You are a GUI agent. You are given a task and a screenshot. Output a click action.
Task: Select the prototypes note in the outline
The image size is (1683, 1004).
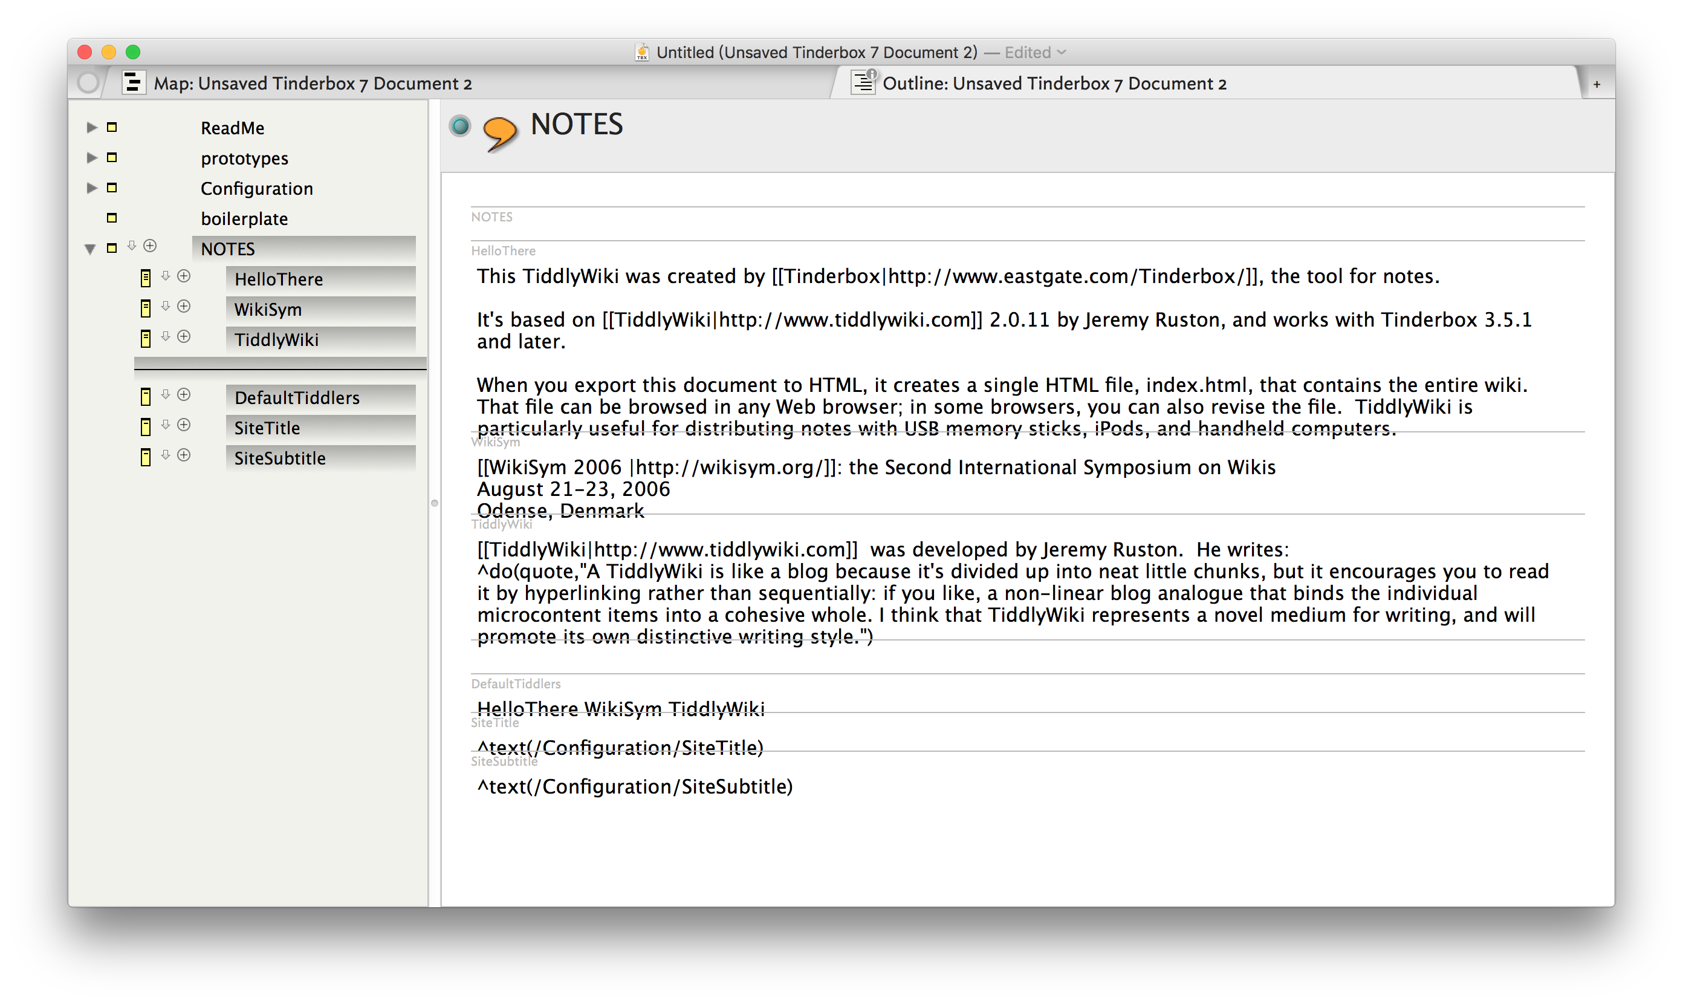click(245, 158)
